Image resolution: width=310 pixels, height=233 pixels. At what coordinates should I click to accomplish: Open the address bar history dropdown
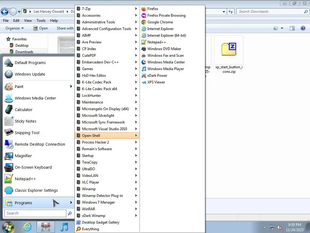224,12
